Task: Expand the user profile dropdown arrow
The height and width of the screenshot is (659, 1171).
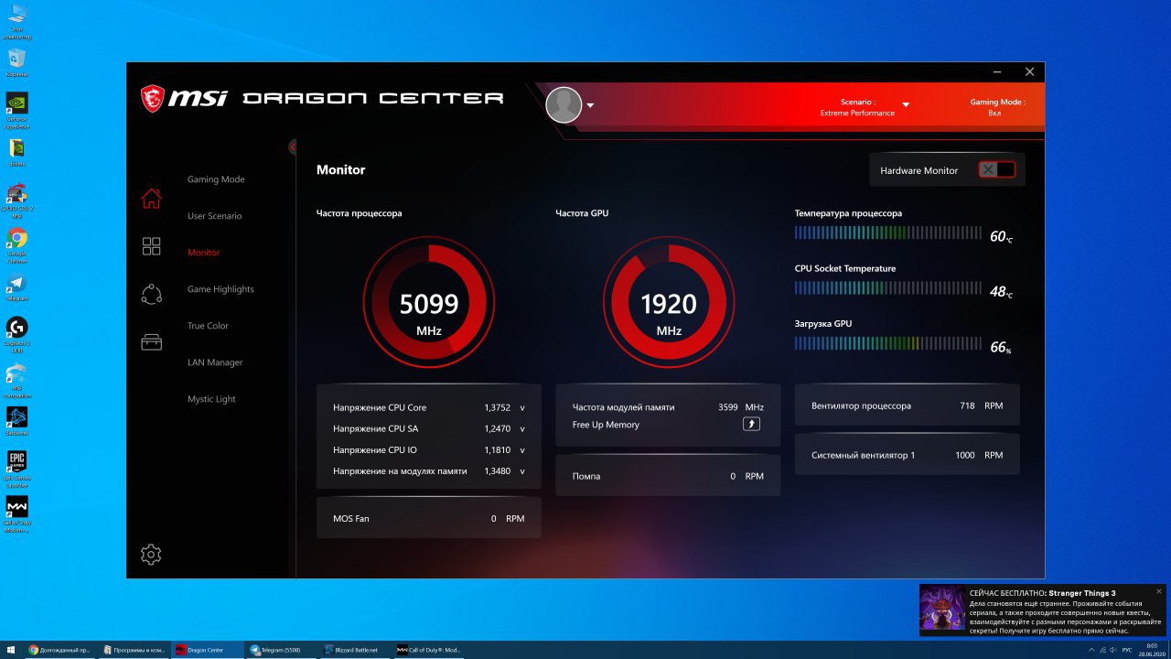Action: (590, 105)
